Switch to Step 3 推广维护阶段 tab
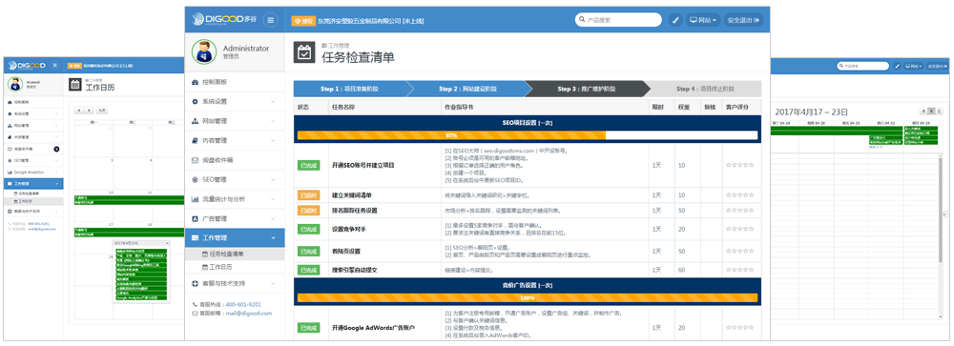 [586, 89]
